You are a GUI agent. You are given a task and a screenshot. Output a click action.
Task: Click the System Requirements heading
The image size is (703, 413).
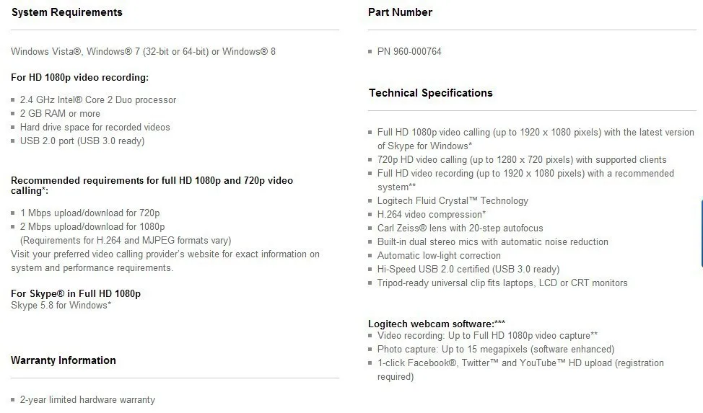pos(67,12)
